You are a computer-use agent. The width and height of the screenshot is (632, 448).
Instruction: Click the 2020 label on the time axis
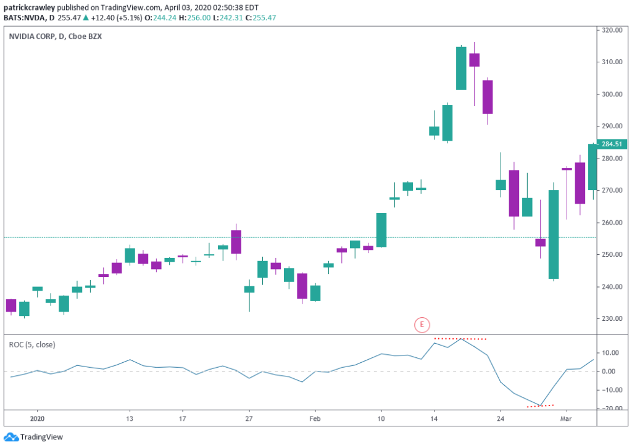36,418
